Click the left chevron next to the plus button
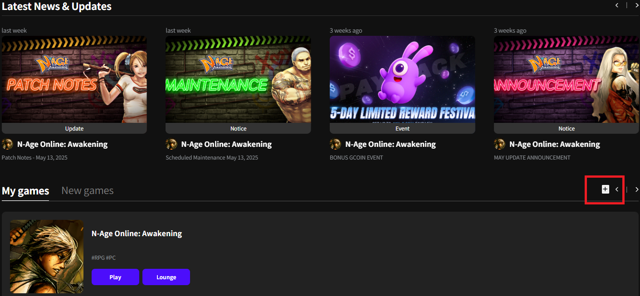 tap(616, 189)
